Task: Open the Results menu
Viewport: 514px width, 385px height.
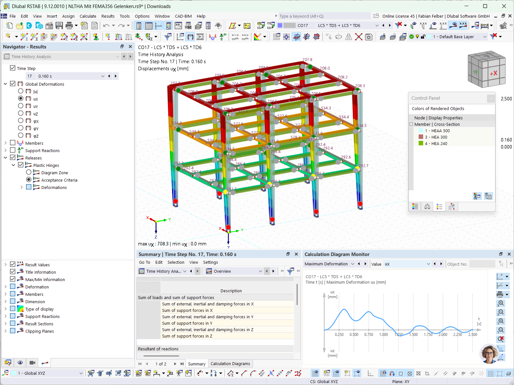Action: point(108,16)
